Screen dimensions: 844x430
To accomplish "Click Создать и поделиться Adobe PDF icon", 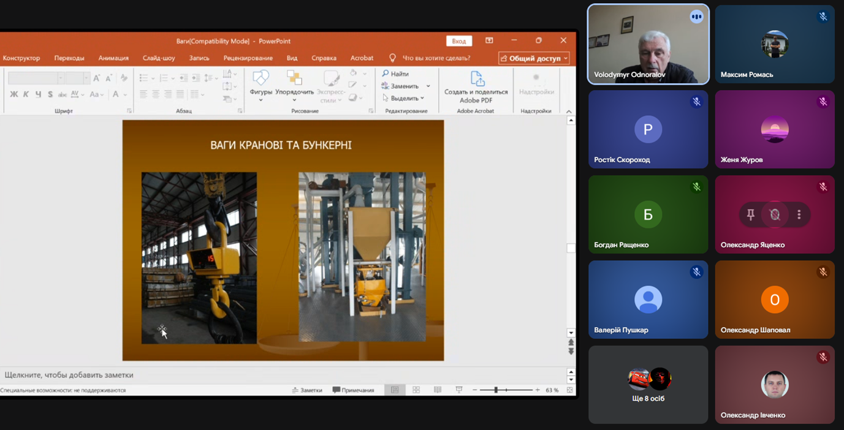I will click(476, 79).
